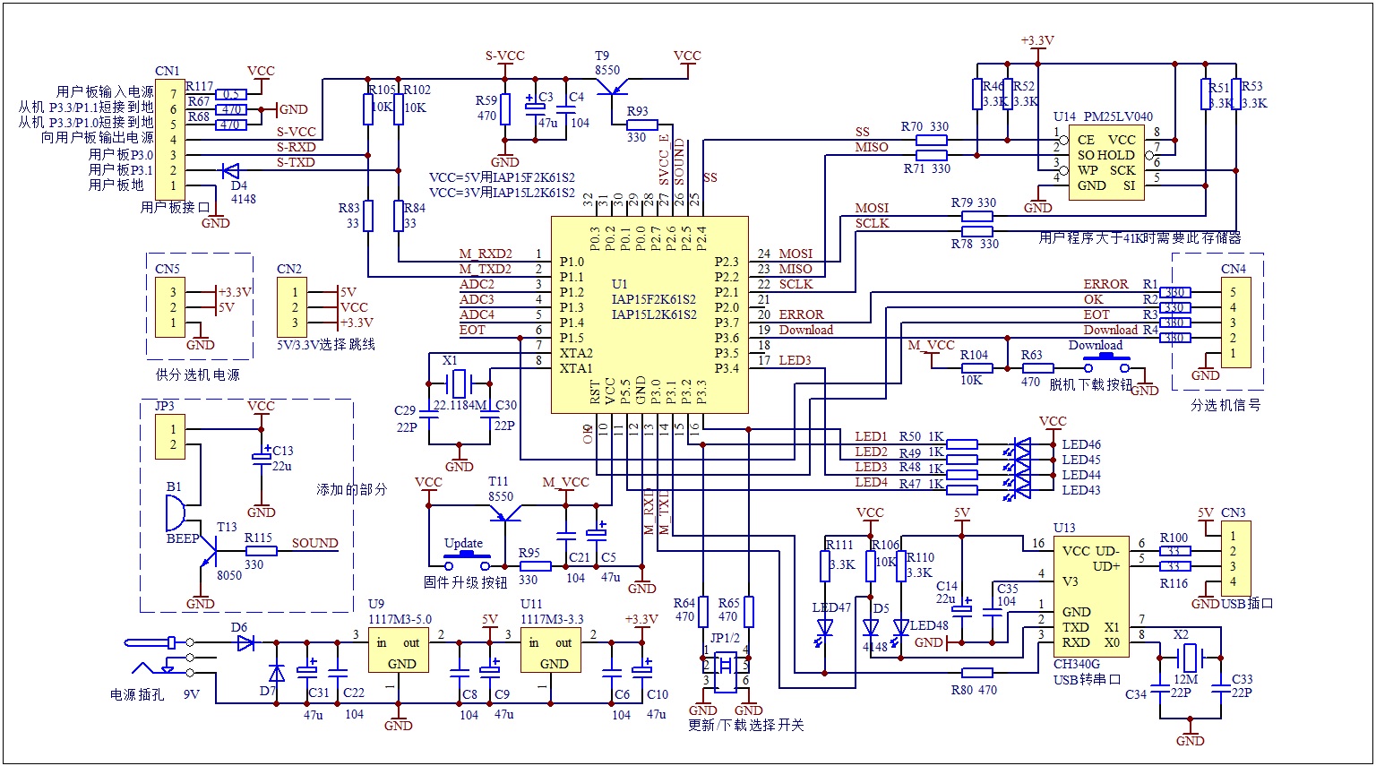Image resolution: width=1376 pixels, height=766 pixels.
Task: Click the U13 CH340G USB-serial chip
Action: click(x=1090, y=598)
